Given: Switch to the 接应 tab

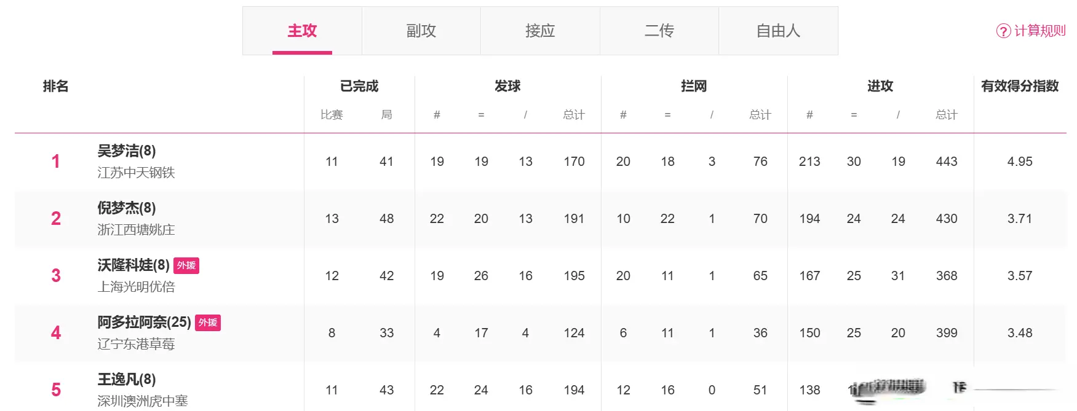Looking at the screenshot, I should click(x=540, y=31).
